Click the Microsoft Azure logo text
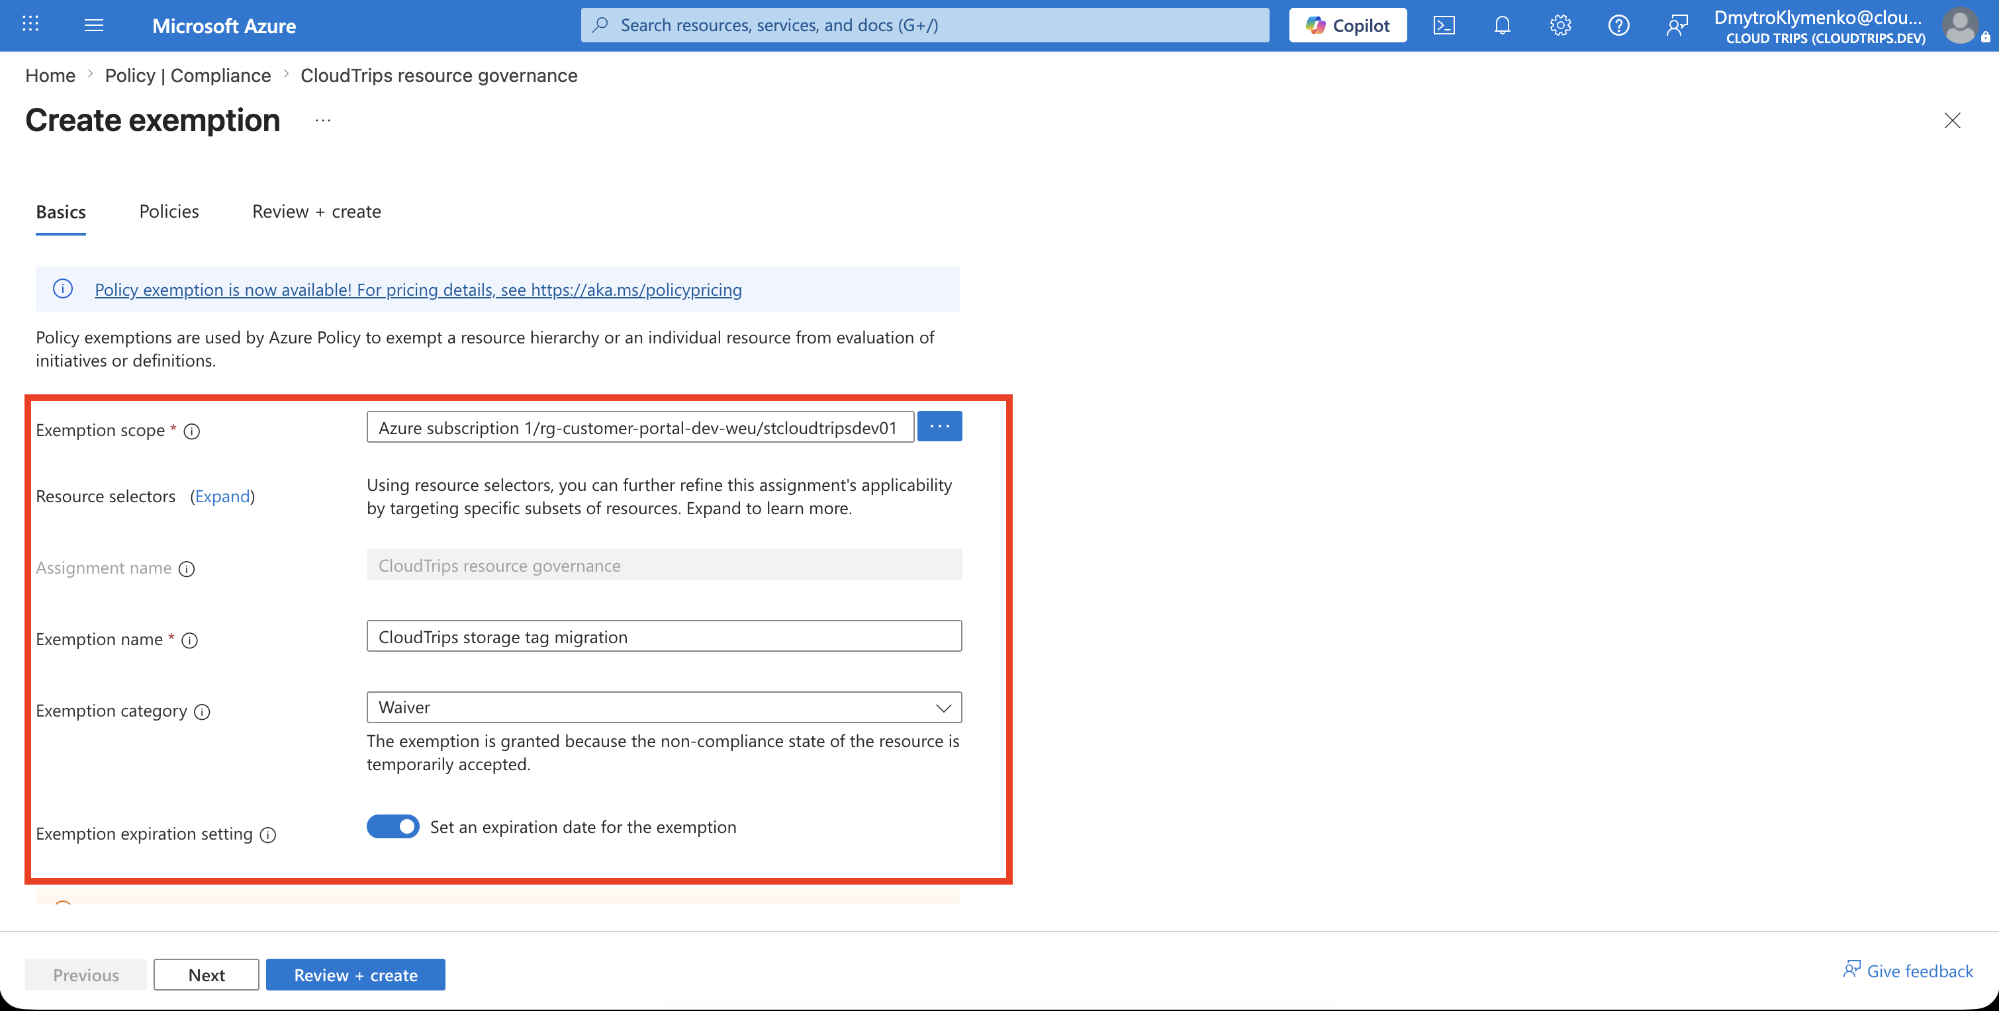 point(224,26)
